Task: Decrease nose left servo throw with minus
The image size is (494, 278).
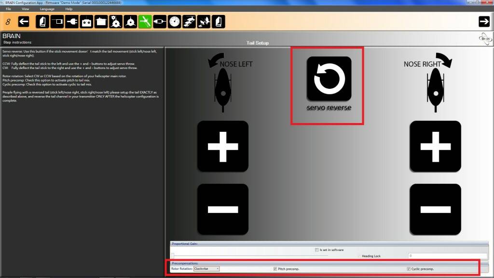Action: click(223, 209)
